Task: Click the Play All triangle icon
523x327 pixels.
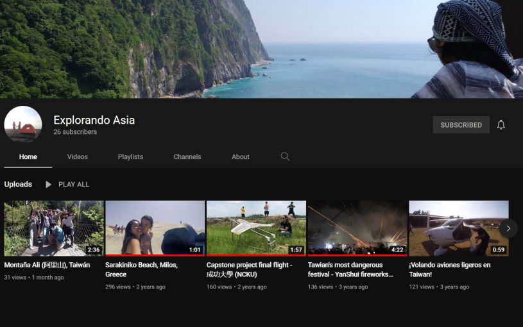Action: tap(48, 184)
